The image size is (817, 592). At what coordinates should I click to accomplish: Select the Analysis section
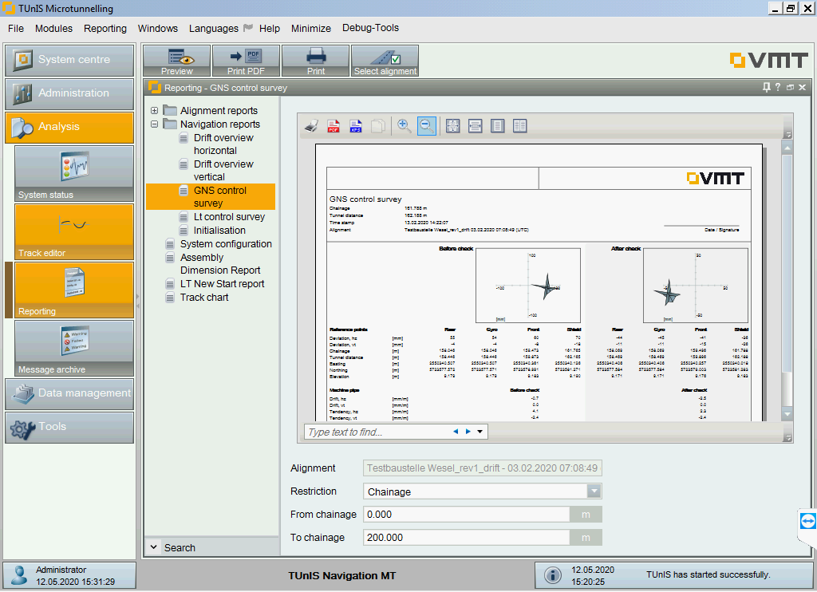(69, 127)
